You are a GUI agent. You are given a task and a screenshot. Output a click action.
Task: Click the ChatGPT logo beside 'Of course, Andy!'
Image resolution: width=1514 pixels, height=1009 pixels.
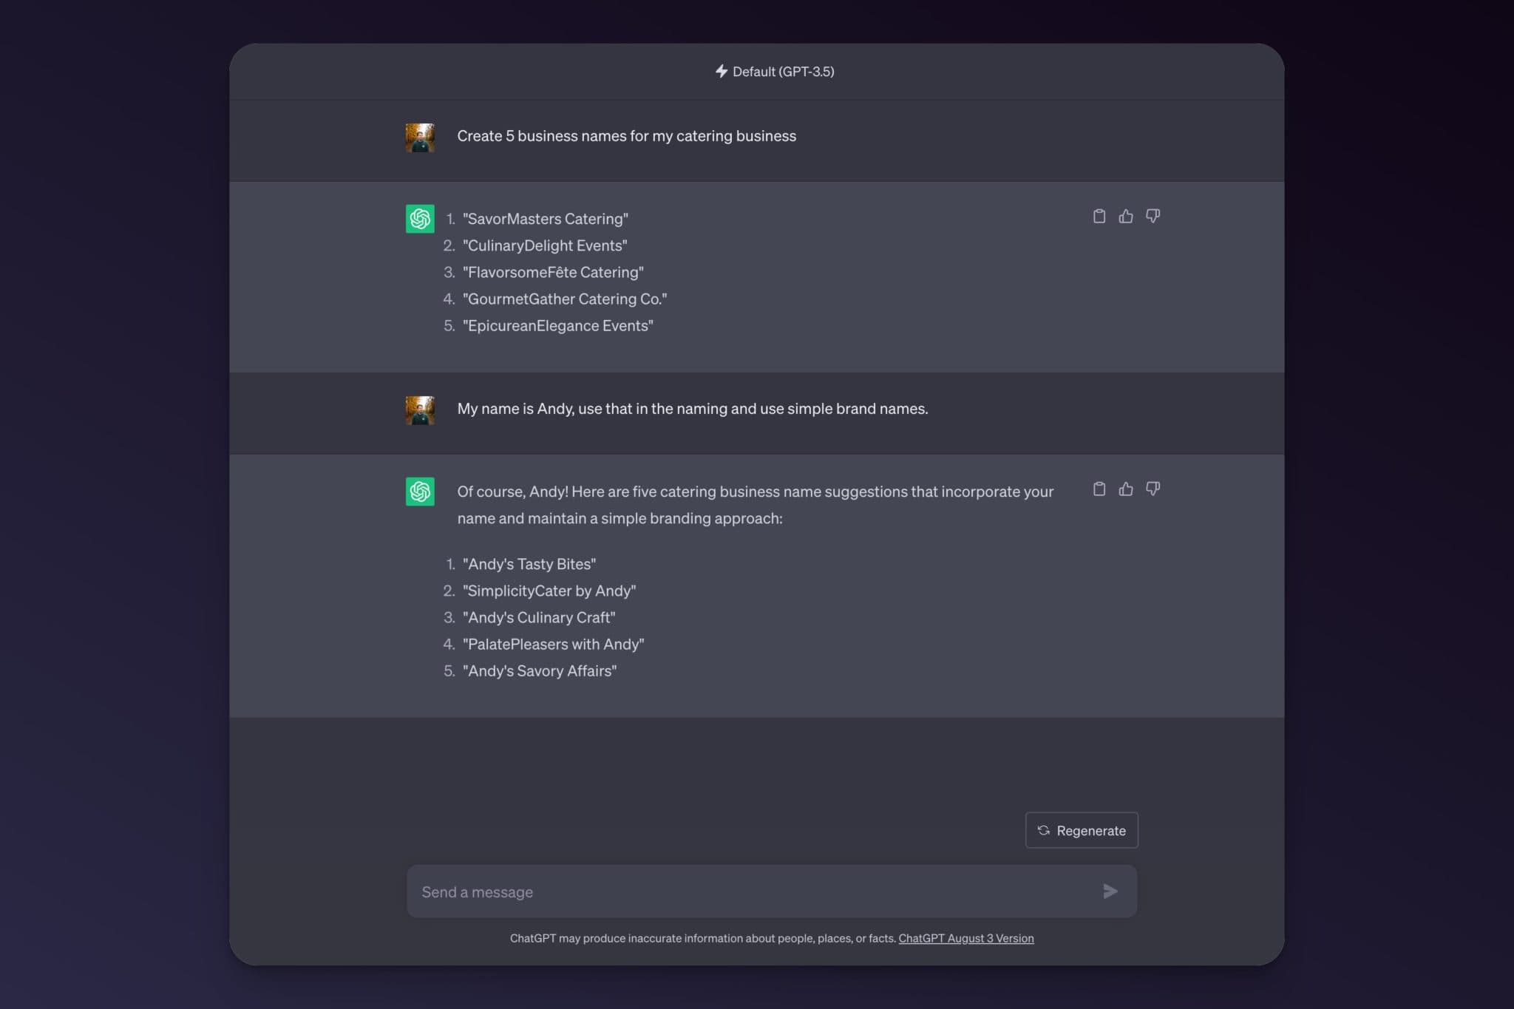coord(420,492)
